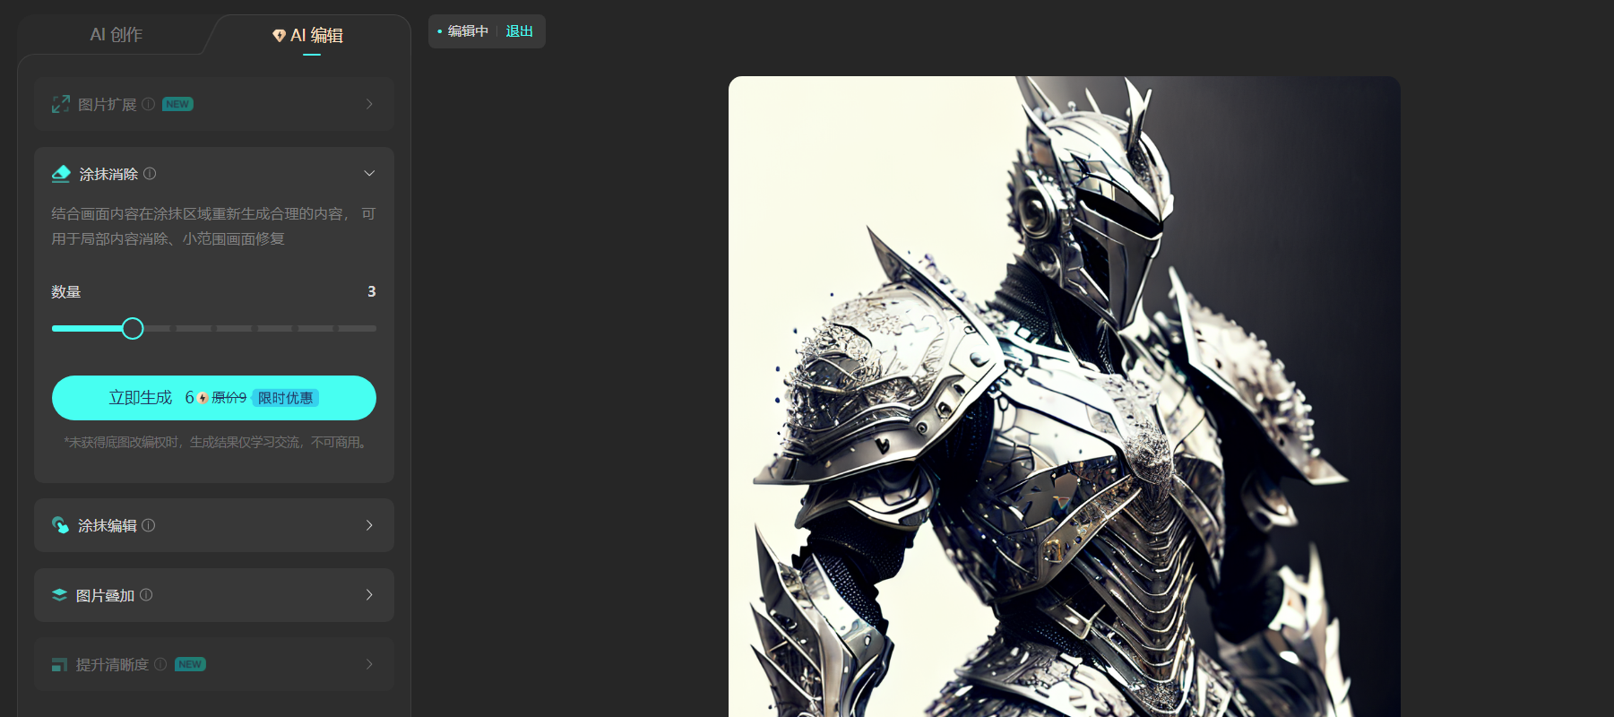Expand the 涂抹编辑 section arrow
The width and height of the screenshot is (1614, 717).
(369, 525)
